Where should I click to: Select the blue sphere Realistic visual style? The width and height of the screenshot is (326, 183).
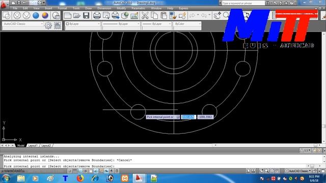tap(36, 16)
